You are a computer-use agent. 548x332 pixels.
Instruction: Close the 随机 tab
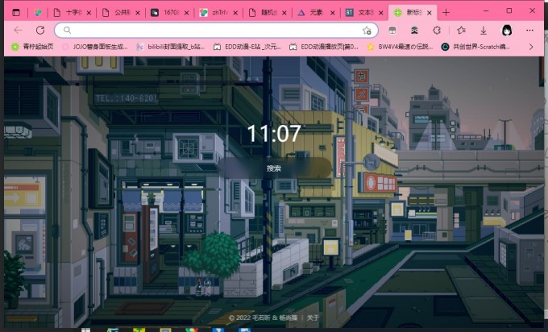(284, 13)
